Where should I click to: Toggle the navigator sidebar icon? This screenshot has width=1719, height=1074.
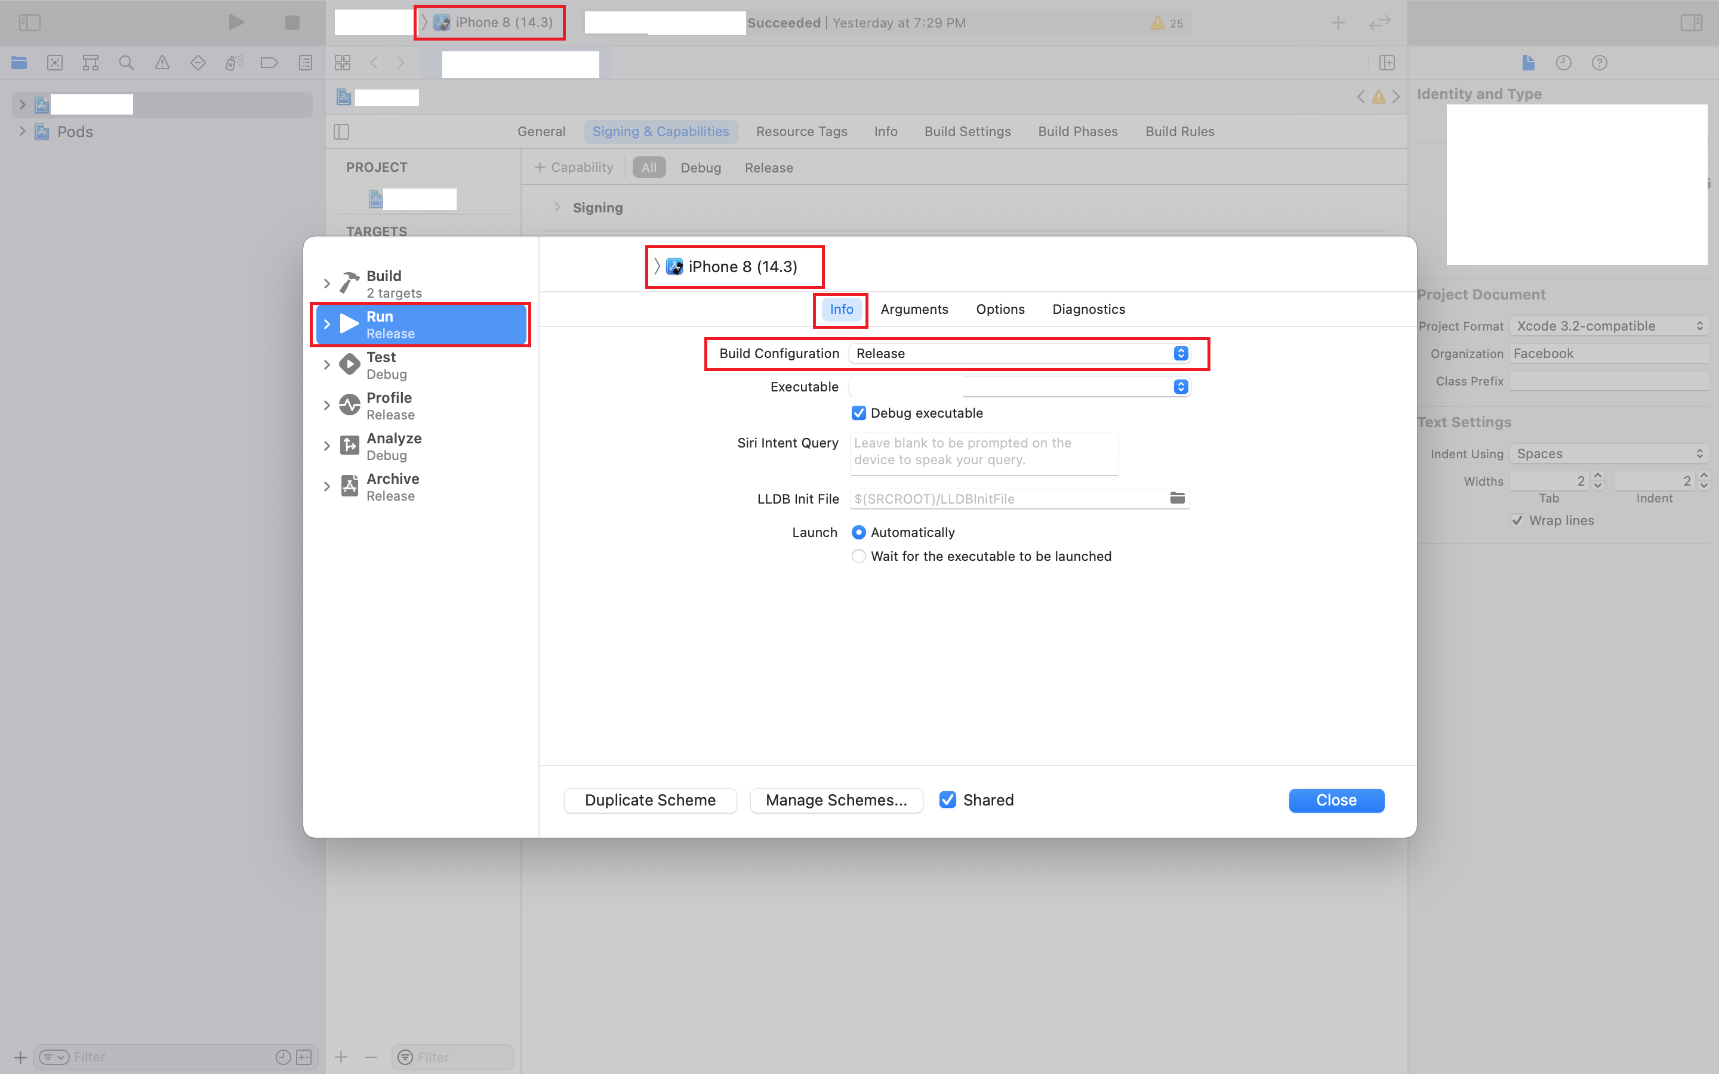[x=29, y=23]
